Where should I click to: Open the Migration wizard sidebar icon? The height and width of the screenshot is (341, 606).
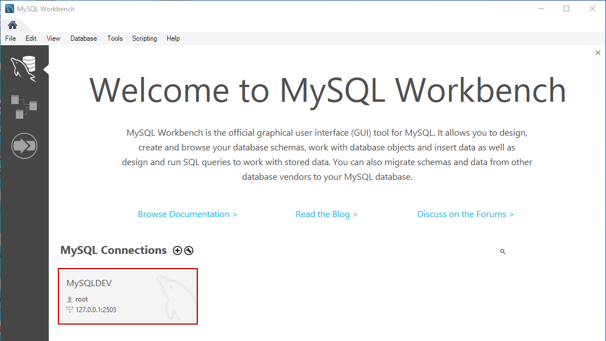(x=24, y=146)
